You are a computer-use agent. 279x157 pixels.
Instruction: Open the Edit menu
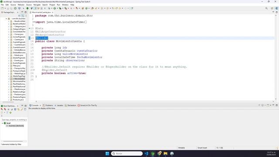(7, 5)
